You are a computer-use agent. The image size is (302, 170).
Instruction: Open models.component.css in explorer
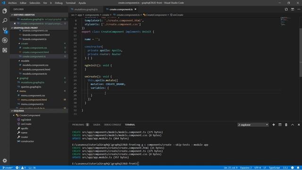35,65
